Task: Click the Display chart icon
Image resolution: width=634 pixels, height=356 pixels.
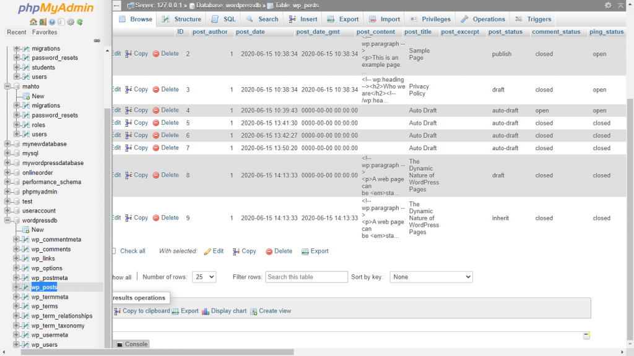Action: coord(206,311)
